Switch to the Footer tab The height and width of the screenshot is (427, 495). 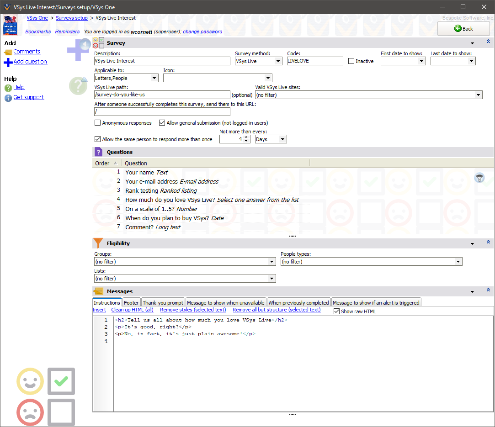click(x=131, y=303)
